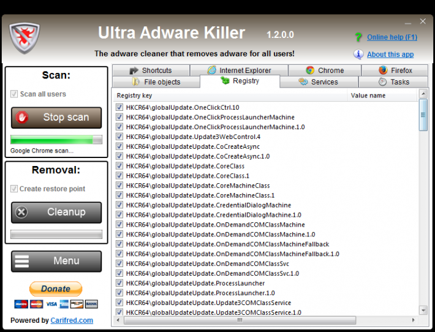Click the scroll left arrow

[118, 320]
